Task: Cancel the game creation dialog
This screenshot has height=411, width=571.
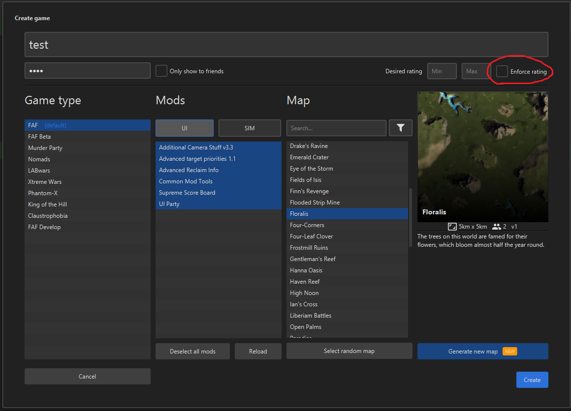Action: tap(88, 377)
